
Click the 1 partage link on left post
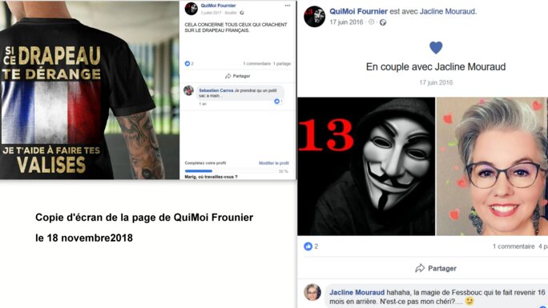click(282, 63)
